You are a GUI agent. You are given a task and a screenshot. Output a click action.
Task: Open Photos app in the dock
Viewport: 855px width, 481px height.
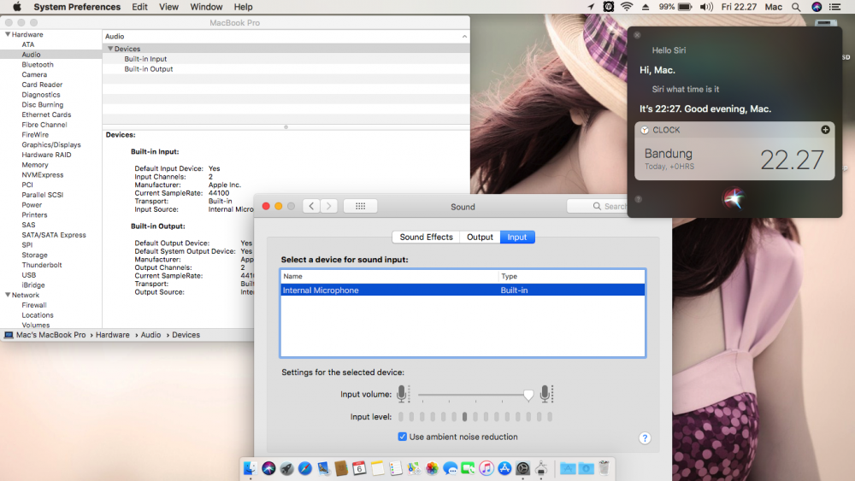pos(432,468)
